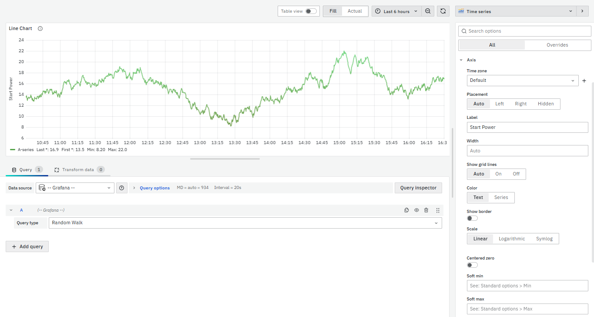The width and height of the screenshot is (594, 317).
Task: Add time zone with plus icon
Action: [584, 81]
